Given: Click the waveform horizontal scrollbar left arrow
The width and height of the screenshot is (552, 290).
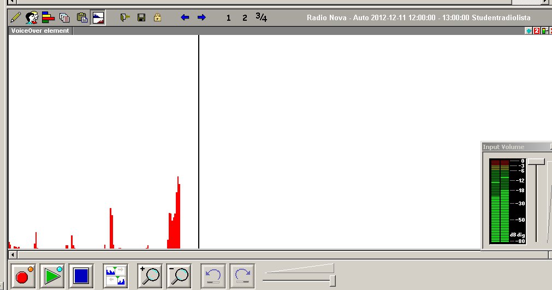Looking at the screenshot, I should click(13, 255).
